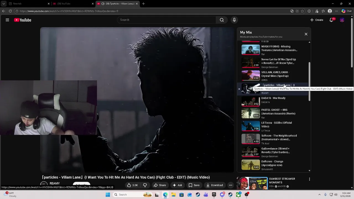Open Microsoft Store from taskbar
The width and height of the screenshot is (354, 199).
[x=181, y=195]
